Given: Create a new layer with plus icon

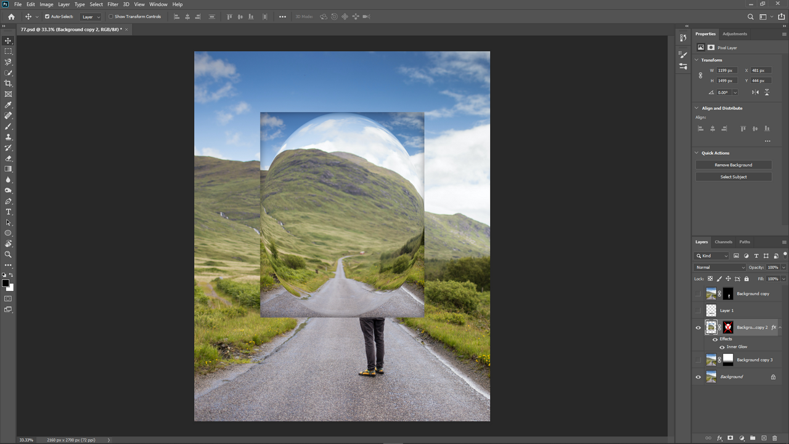Looking at the screenshot, I should click(x=764, y=438).
